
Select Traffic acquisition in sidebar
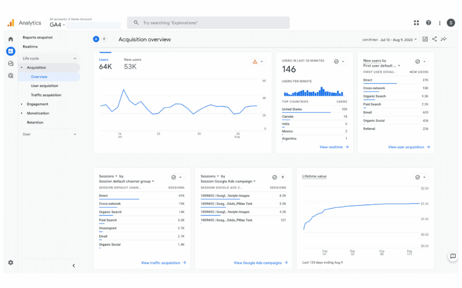pyautogui.click(x=46, y=95)
